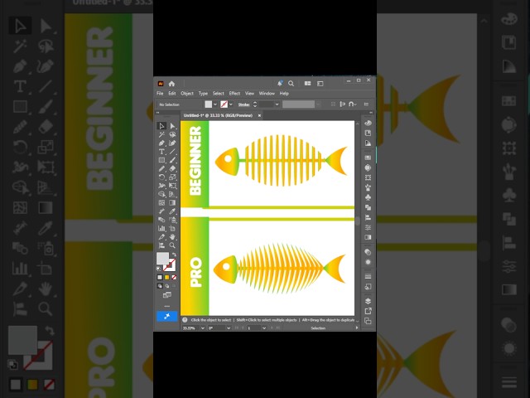Select the Perspective Grid tool
This screenshot has width=530, height=398.
(172, 194)
